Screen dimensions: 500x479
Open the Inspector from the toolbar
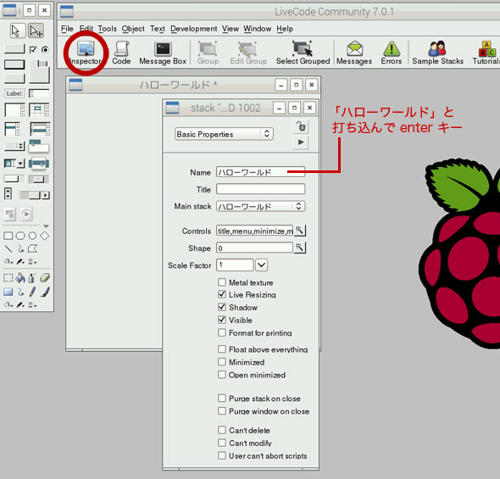click(86, 53)
